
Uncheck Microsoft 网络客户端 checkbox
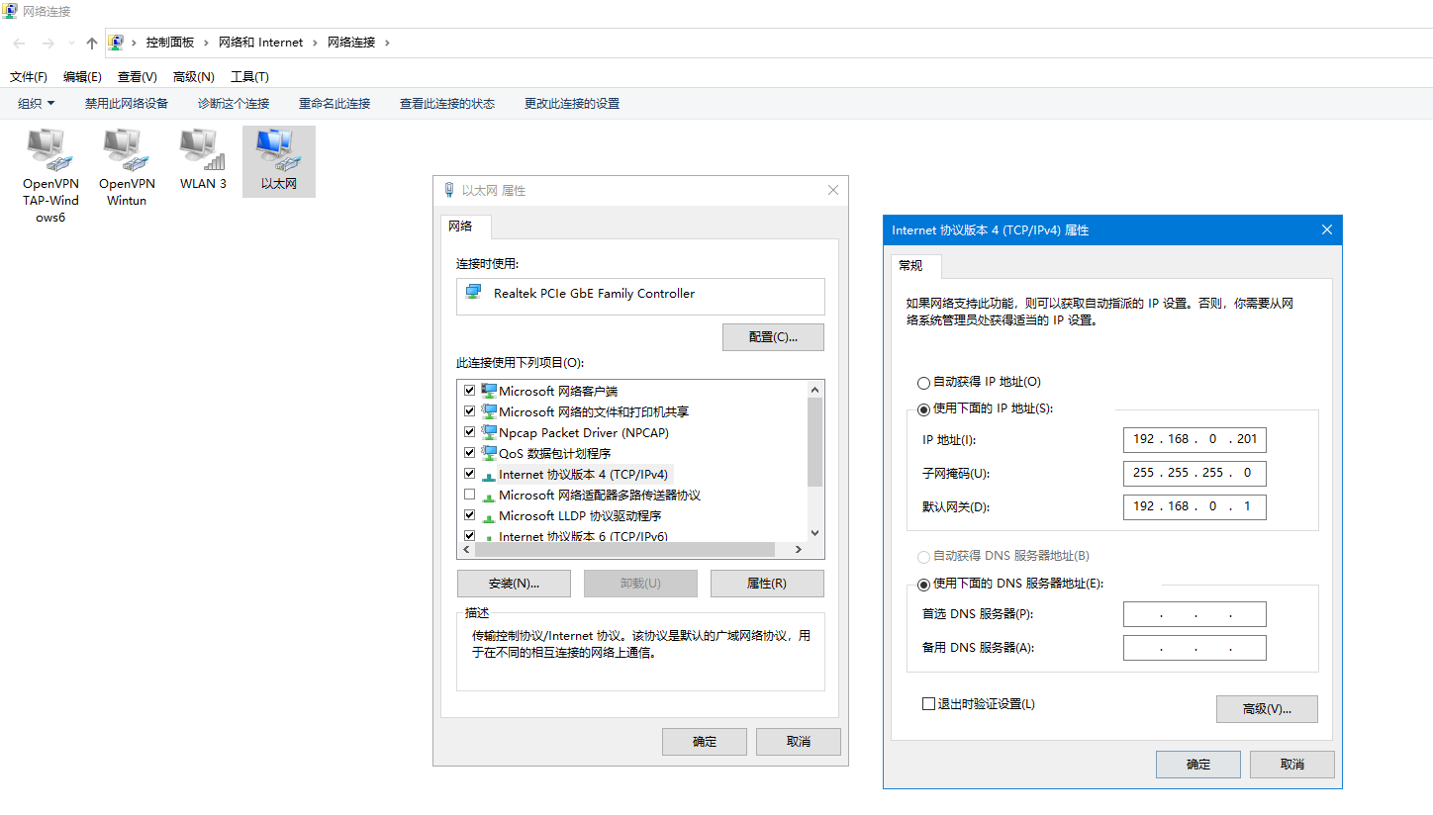pos(470,391)
